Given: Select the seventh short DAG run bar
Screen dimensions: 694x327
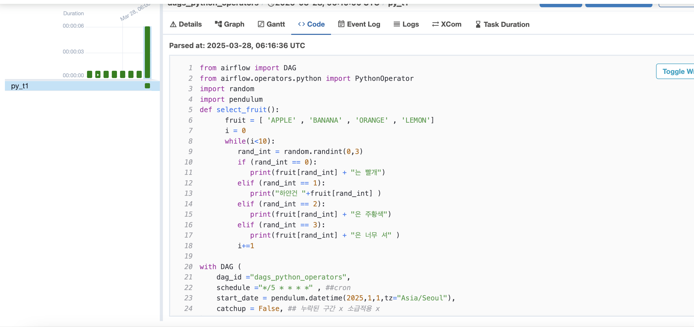Looking at the screenshot, I should tap(139, 74).
